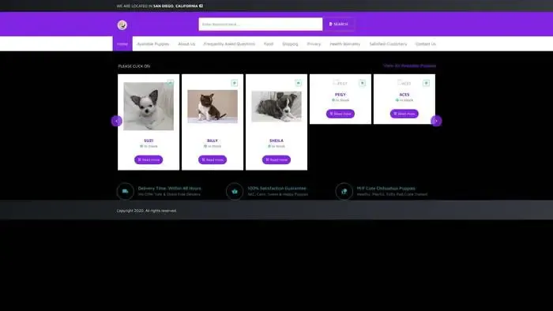Screen dimensions: 553x311
Task: Click the 'PLEASE CLICK ON' heading text
Action: pos(134,66)
